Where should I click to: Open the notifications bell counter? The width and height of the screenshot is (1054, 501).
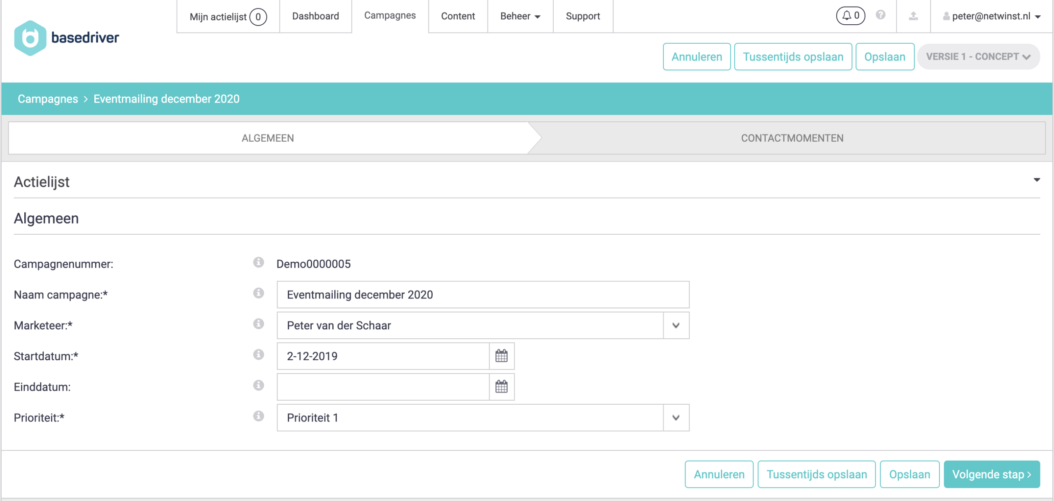851,16
